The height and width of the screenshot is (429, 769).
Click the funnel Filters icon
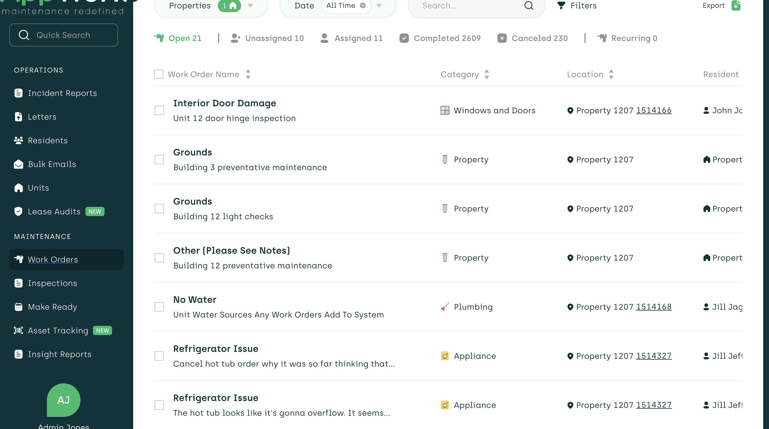click(561, 5)
